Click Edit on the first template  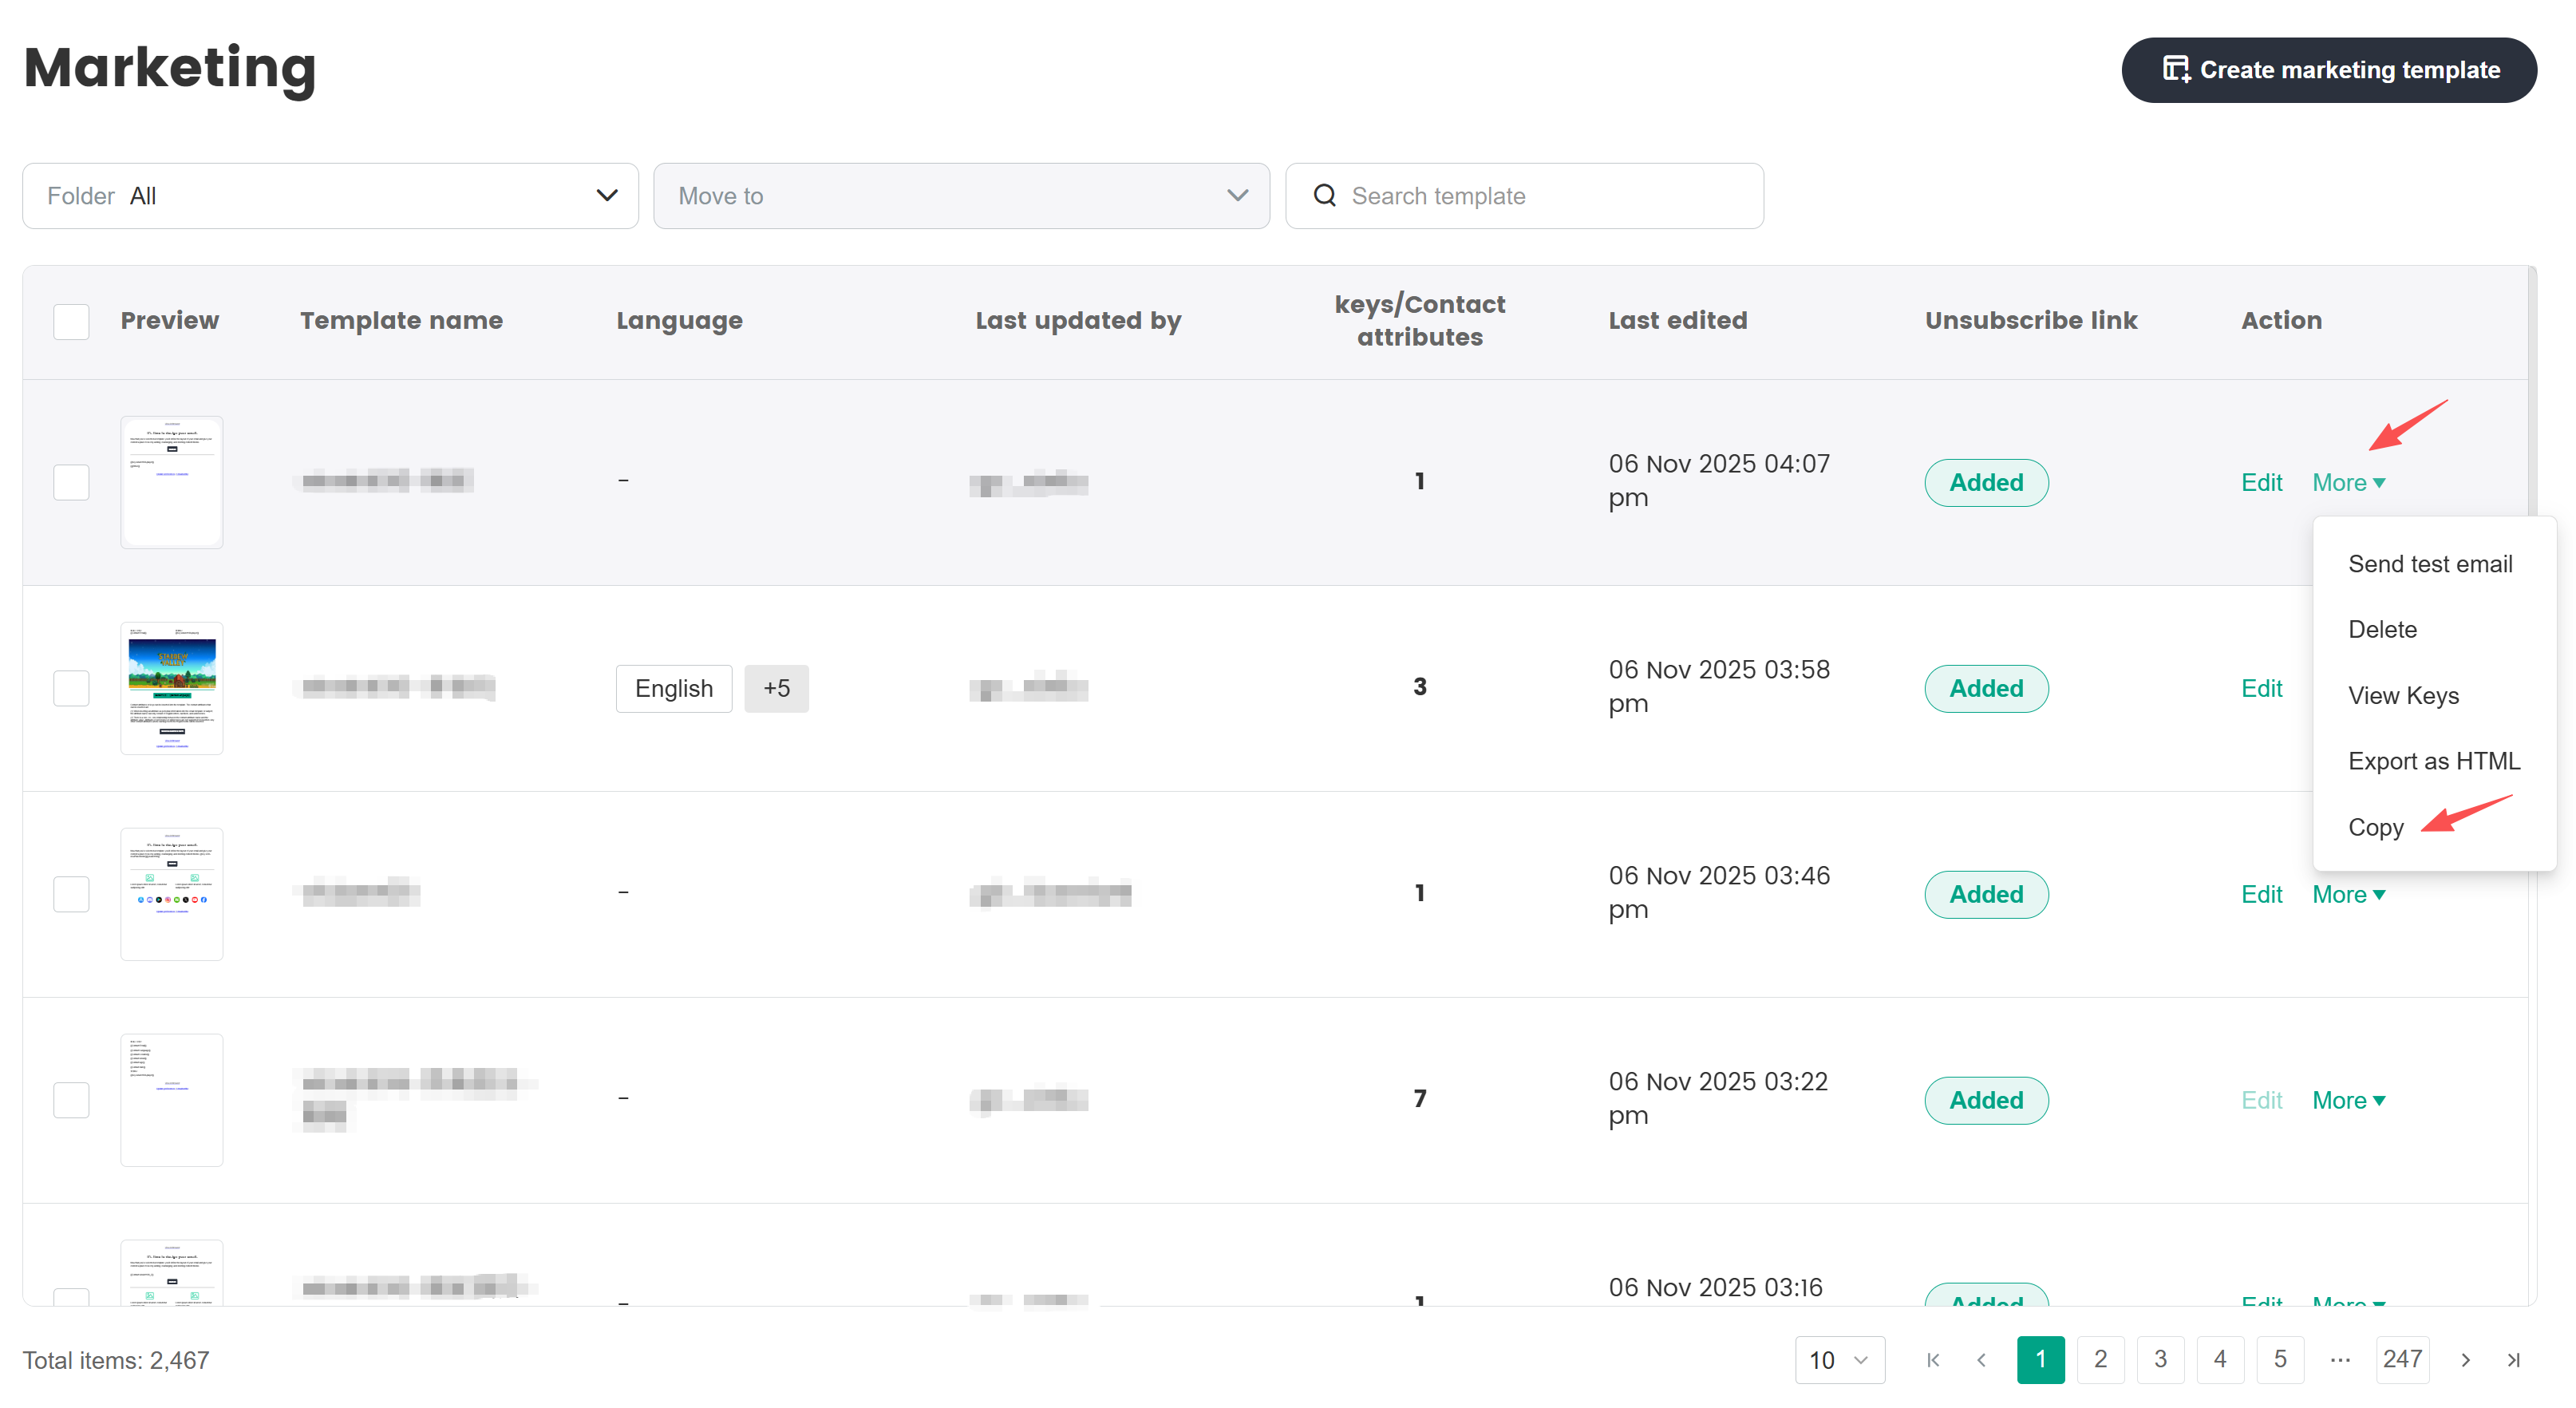click(2261, 482)
